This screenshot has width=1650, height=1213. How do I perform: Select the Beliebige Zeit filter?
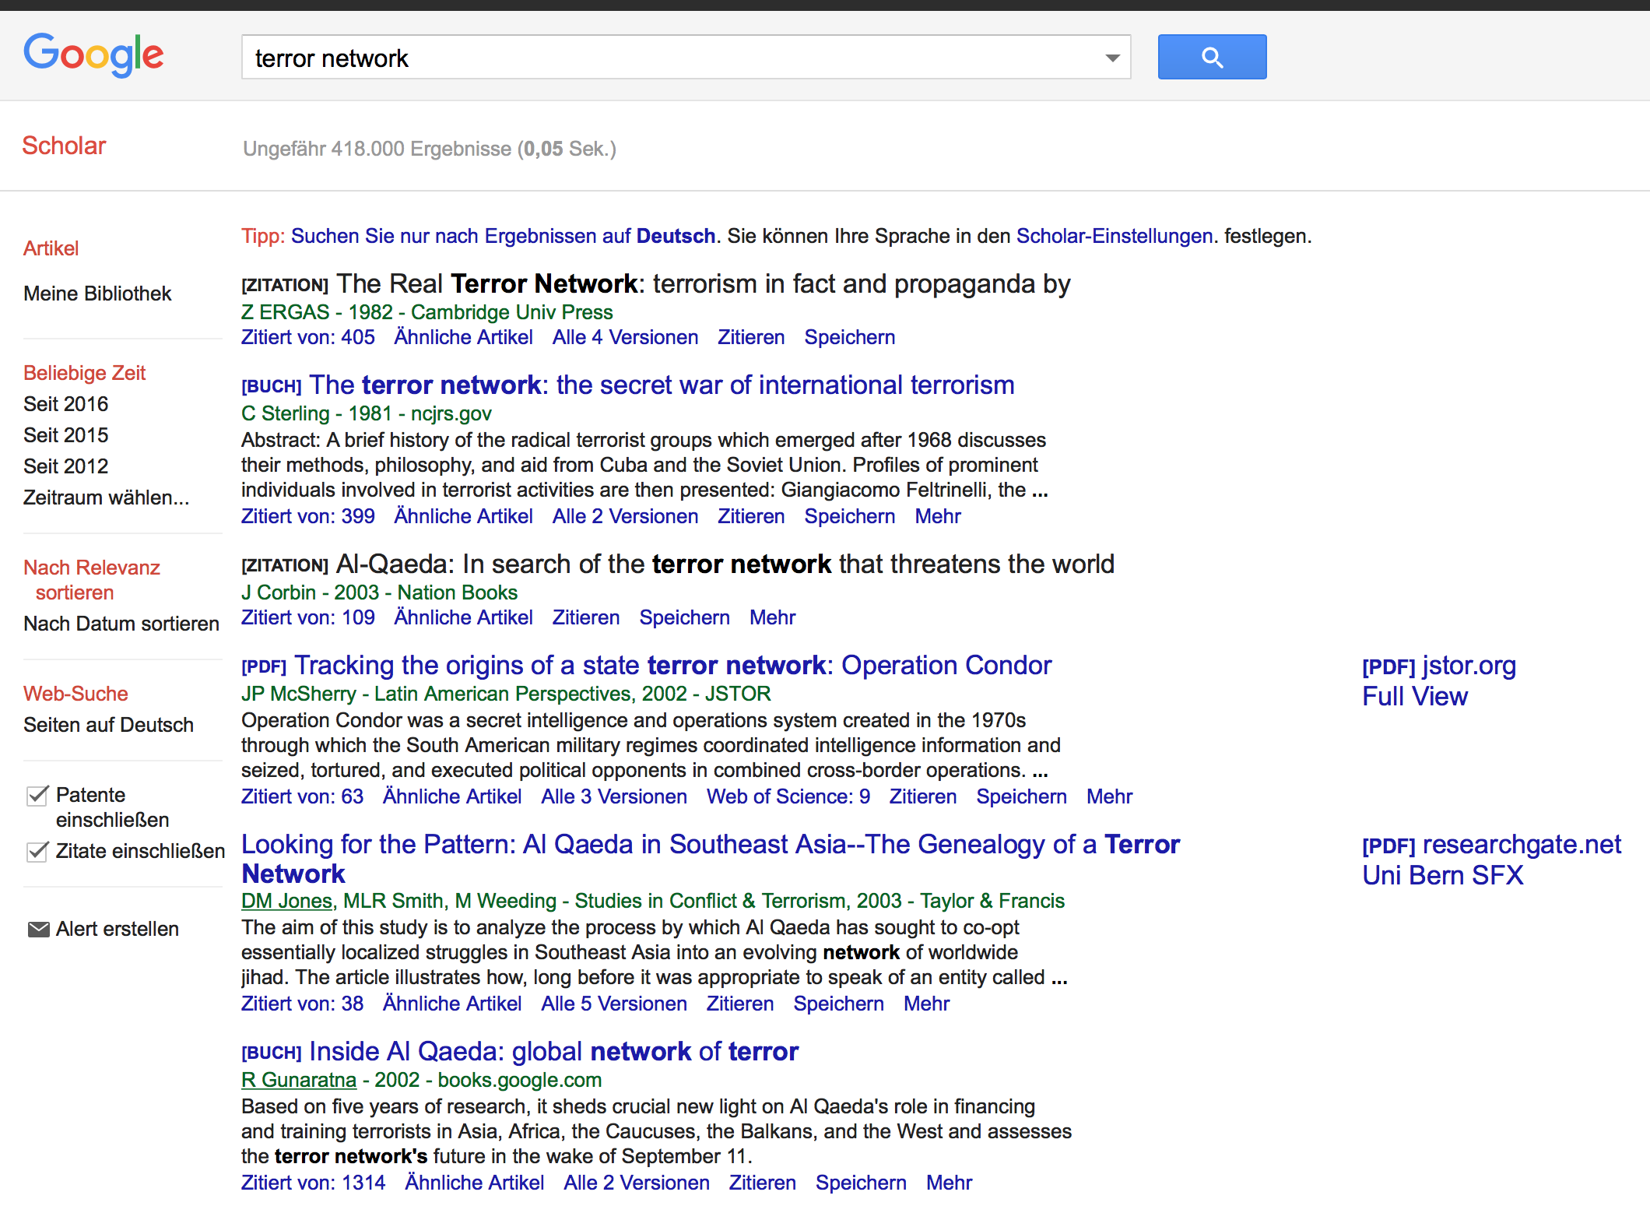84,373
